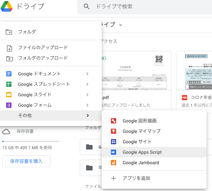Select フォルダ to create a folder
This screenshot has height=191, width=212.
[51, 32]
